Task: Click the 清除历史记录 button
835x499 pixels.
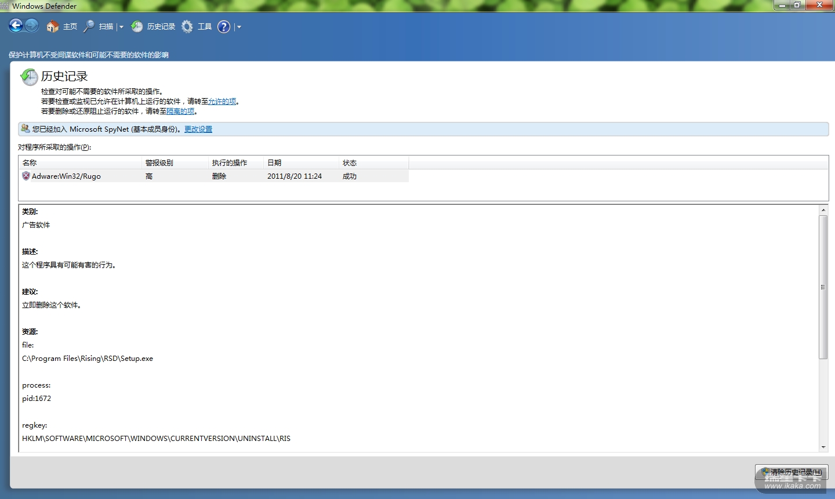Action: pyautogui.click(x=792, y=472)
